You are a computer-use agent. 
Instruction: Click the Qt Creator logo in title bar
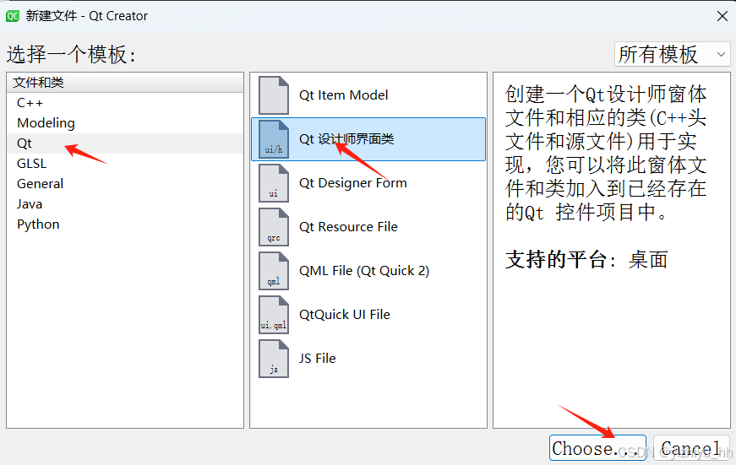click(x=12, y=16)
